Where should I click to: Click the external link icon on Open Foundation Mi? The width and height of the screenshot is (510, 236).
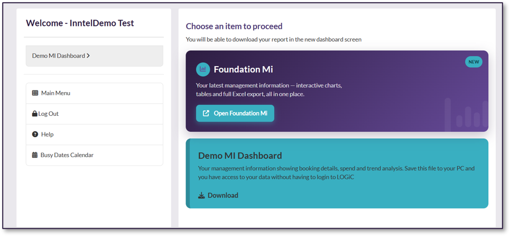click(206, 113)
